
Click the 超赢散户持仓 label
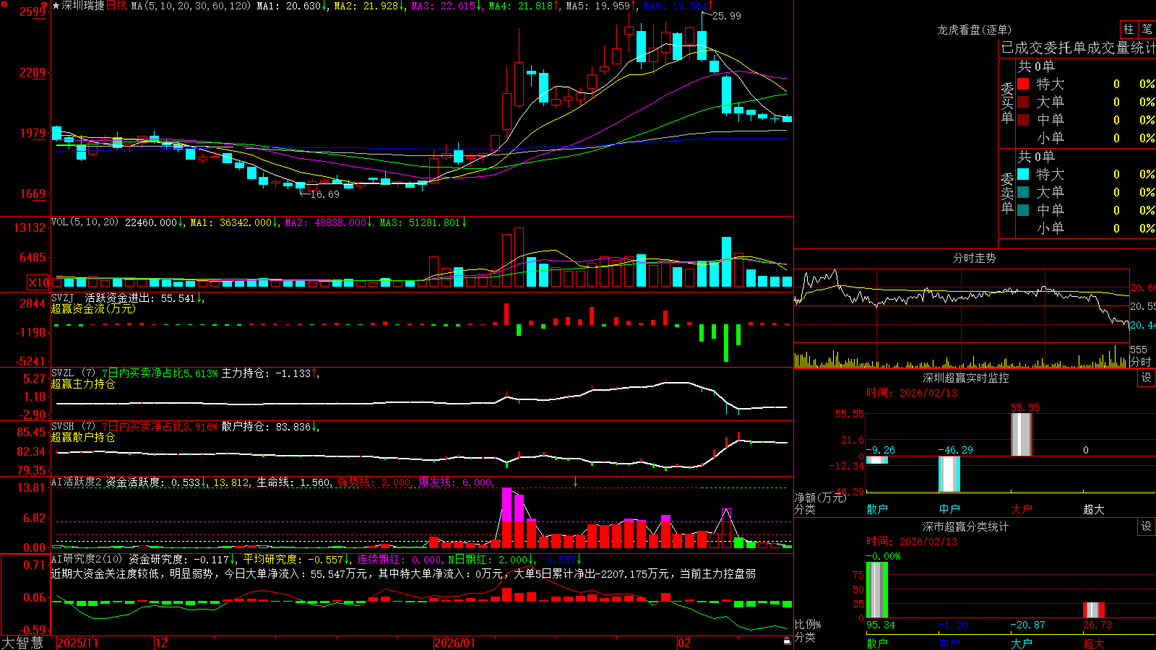coord(83,437)
